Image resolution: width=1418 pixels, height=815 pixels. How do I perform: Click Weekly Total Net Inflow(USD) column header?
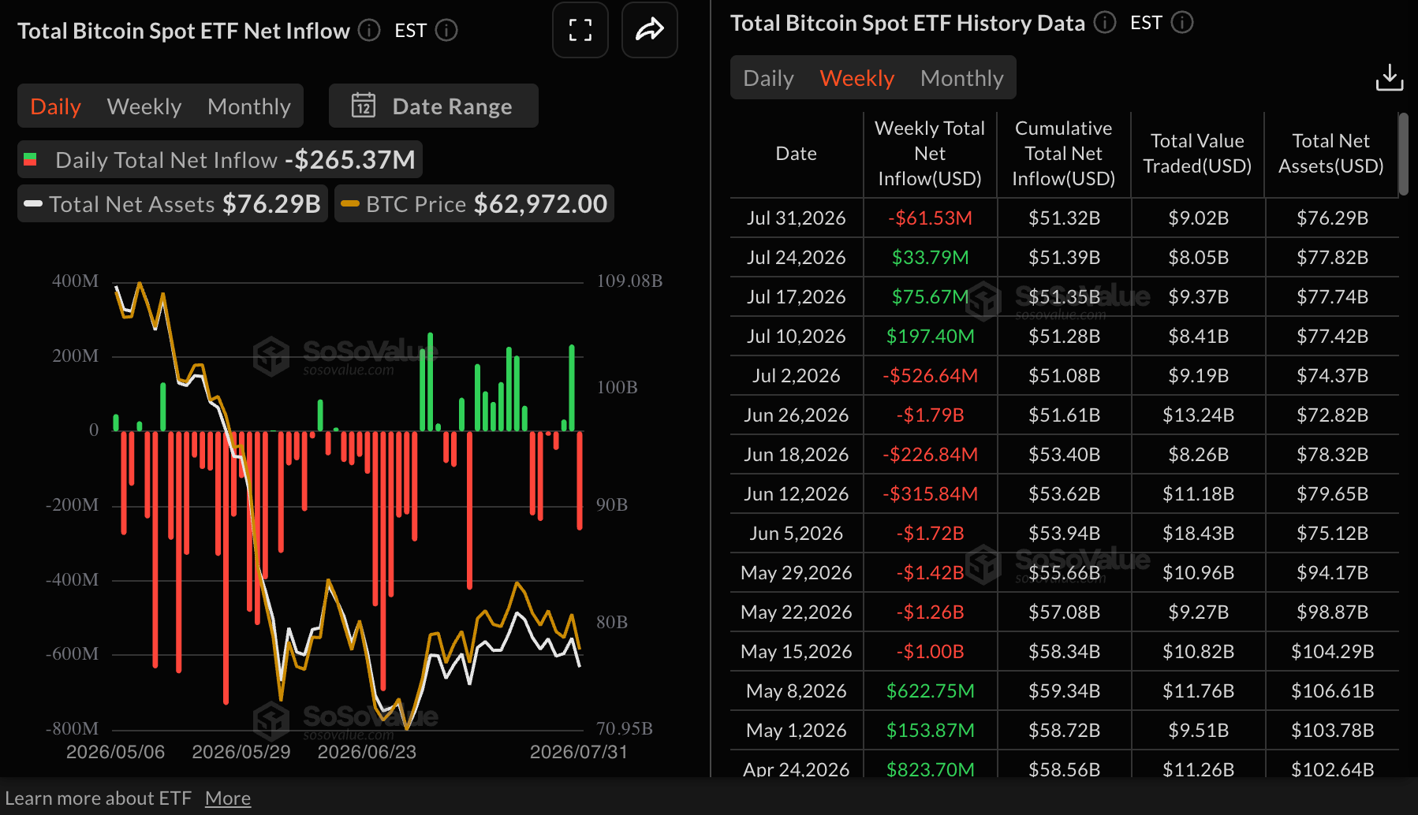point(930,154)
